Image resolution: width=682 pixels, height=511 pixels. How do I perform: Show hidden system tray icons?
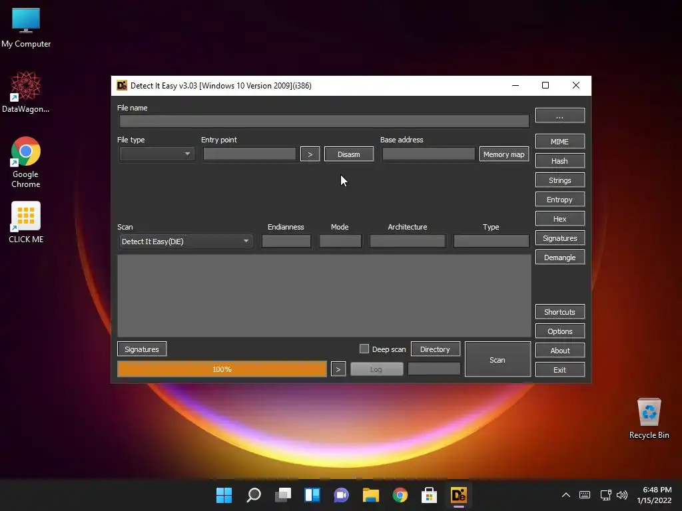[566, 495]
